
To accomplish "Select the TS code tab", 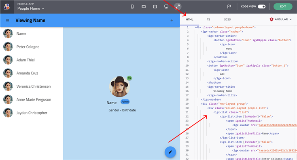I will coord(208,19).
